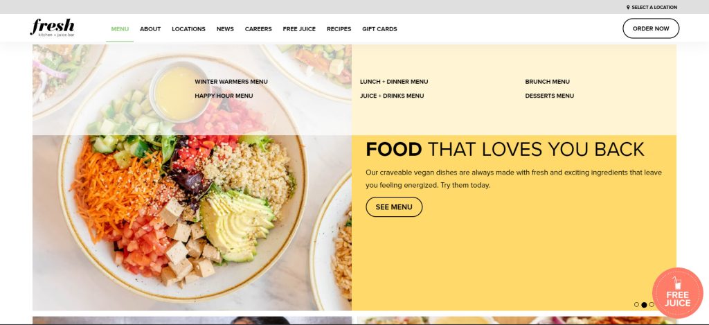
Task: Open the Gift Cards page
Action: 379,29
